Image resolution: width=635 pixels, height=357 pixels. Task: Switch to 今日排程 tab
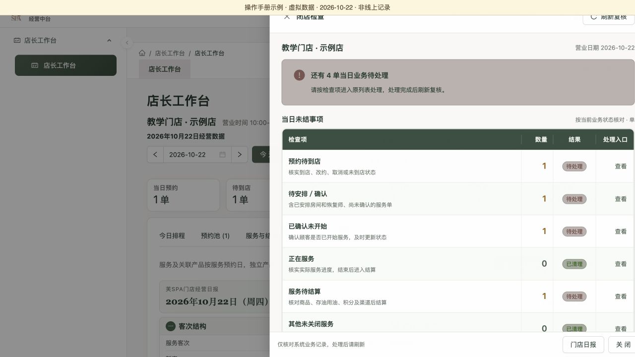tap(172, 236)
